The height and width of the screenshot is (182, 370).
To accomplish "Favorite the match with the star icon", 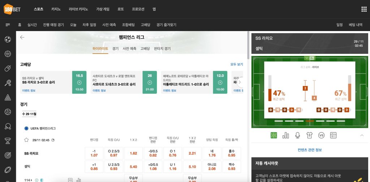I will coord(26,140).
